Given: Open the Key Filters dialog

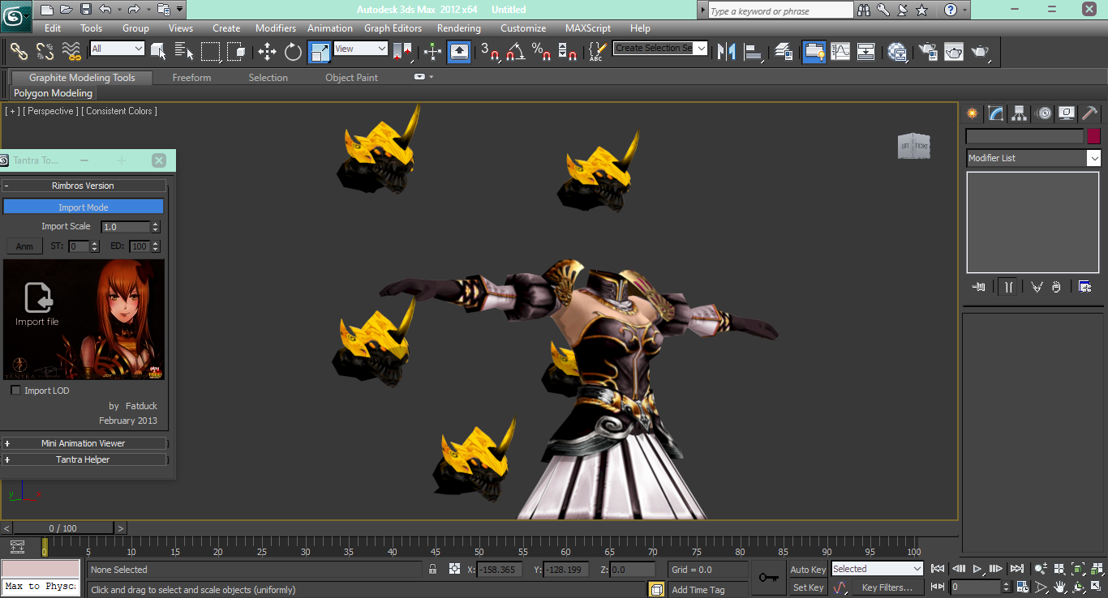Looking at the screenshot, I should [x=887, y=587].
